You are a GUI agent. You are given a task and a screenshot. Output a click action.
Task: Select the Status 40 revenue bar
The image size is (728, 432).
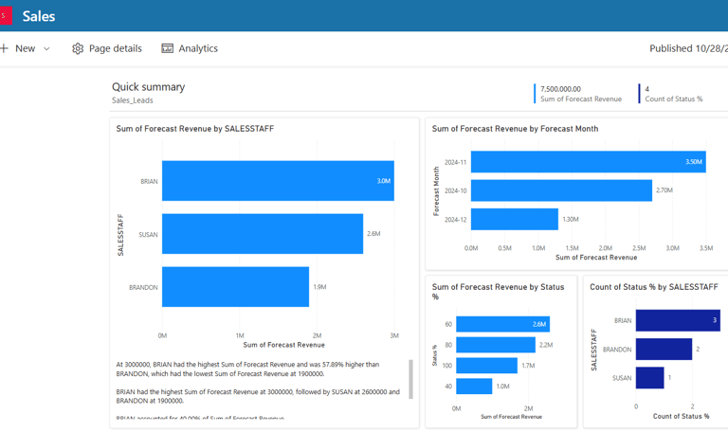[474, 387]
